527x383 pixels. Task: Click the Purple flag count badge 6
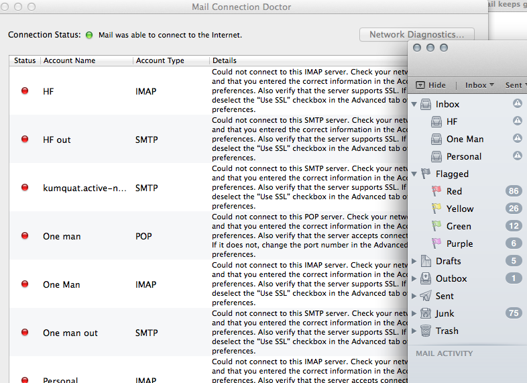514,243
